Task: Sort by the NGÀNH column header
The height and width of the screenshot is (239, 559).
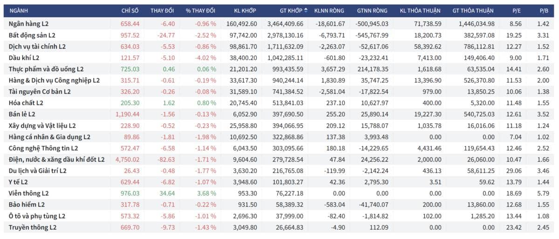Action: 18,10
